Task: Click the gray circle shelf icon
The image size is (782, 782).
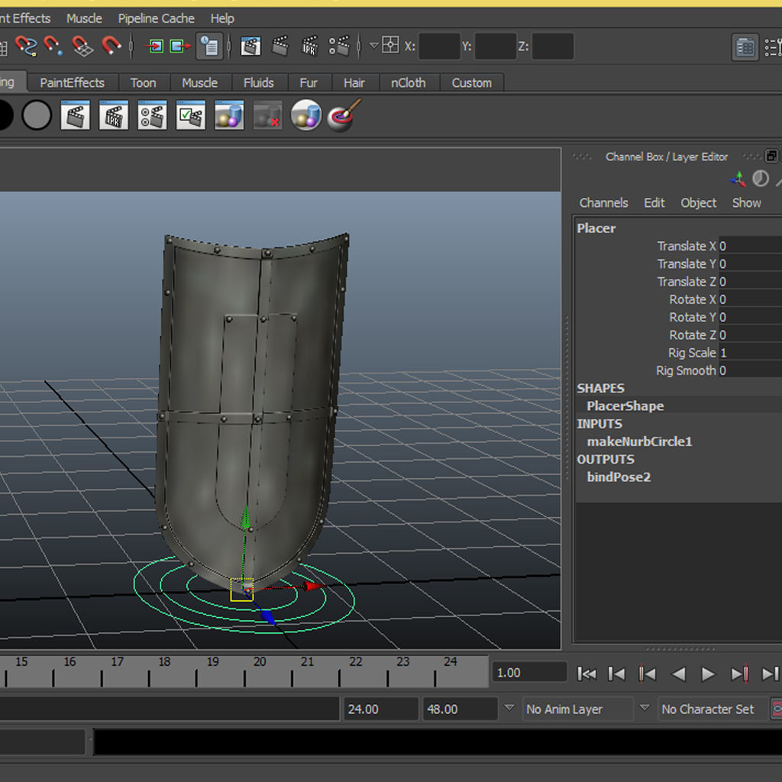Action: (x=37, y=115)
